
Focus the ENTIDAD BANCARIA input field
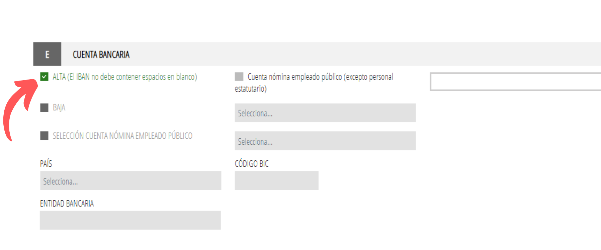[x=130, y=220]
